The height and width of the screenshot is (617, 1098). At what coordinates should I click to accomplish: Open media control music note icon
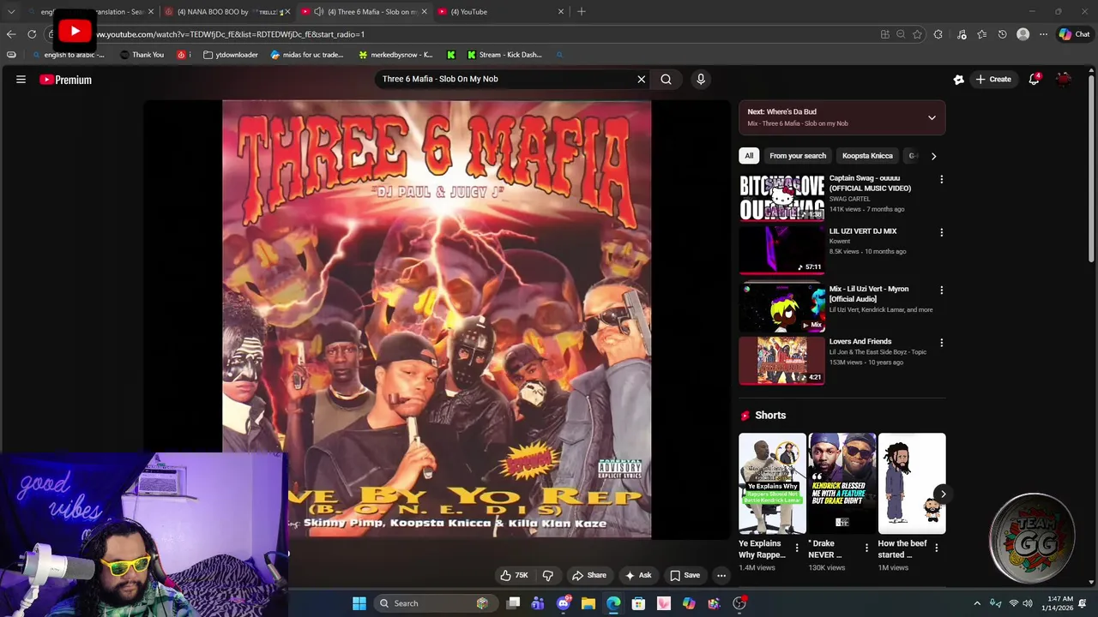pos(962,34)
